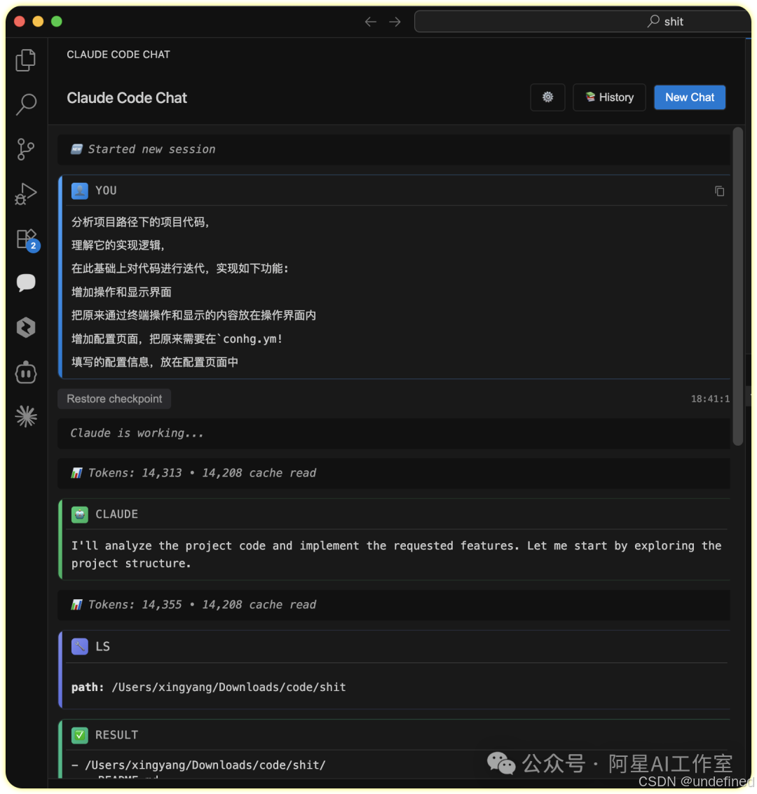Start a New Chat
The width and height of the screenshot is (757, 794).
click(689, 97)
